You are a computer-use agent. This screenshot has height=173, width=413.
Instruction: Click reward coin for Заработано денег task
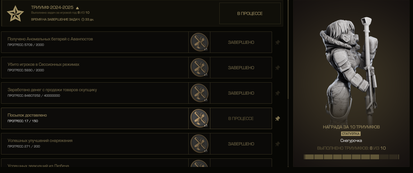click(x=199, y=93)
